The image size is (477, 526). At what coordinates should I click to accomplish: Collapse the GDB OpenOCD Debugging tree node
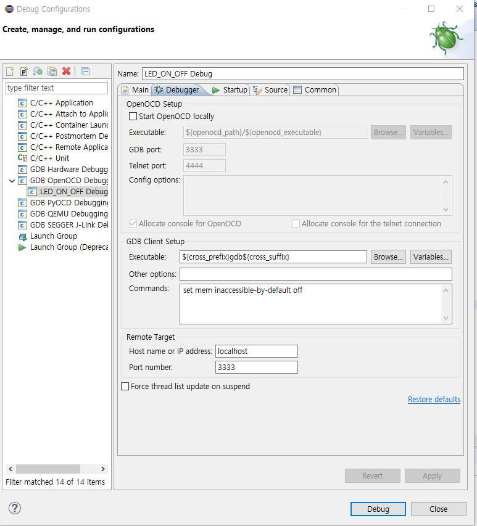click(12, 181)
